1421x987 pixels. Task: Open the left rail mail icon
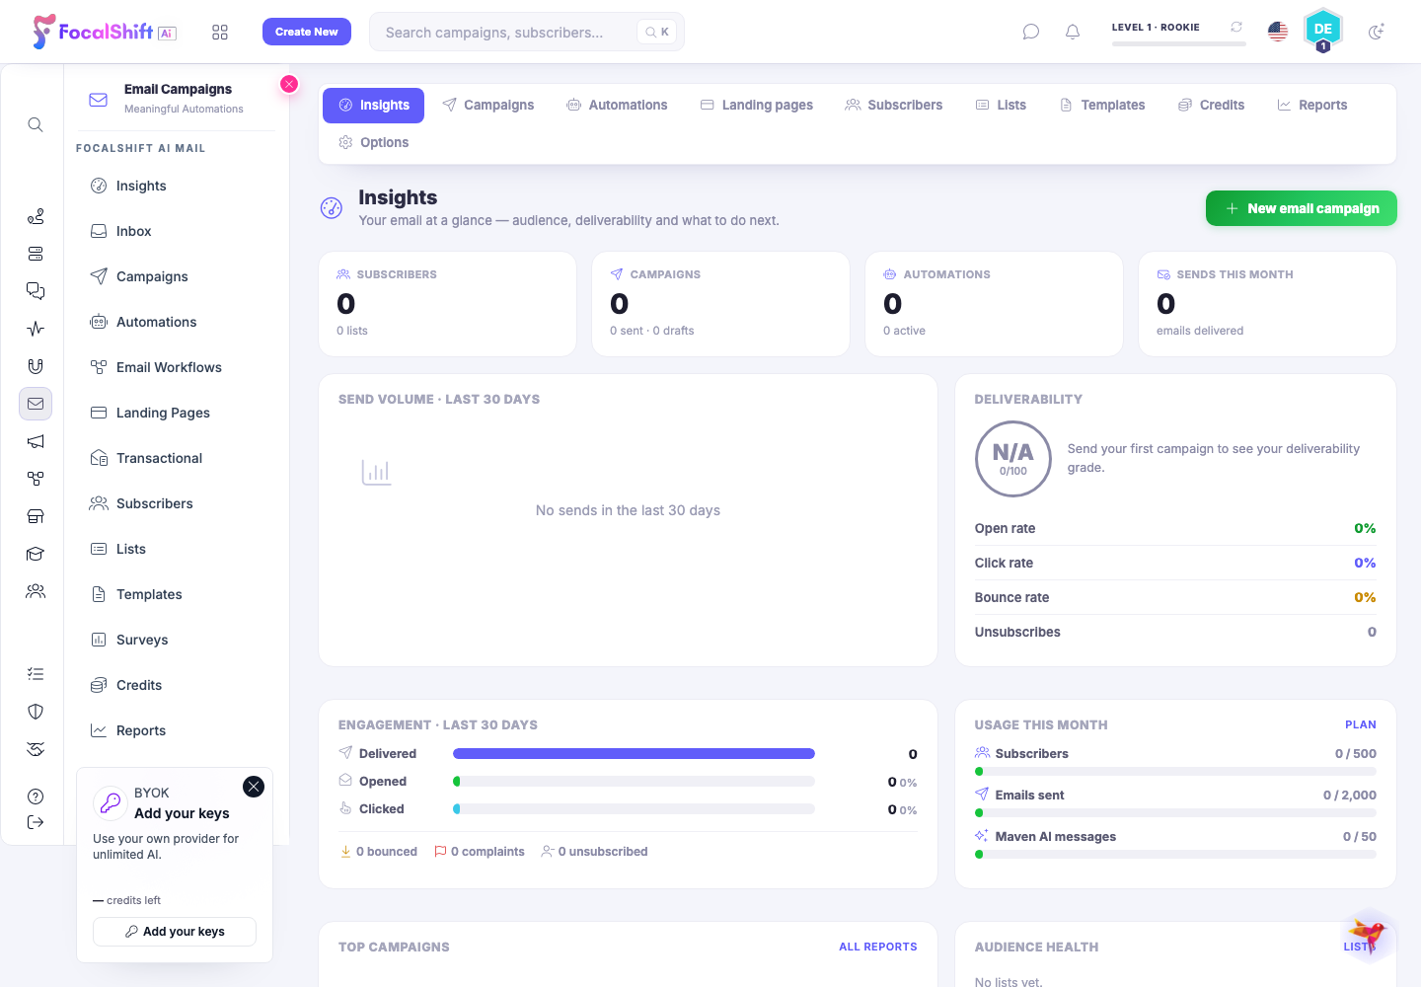point(36,404)
